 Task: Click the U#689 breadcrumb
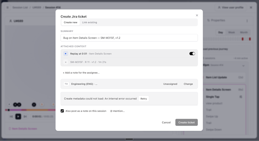tap(37, 7)
